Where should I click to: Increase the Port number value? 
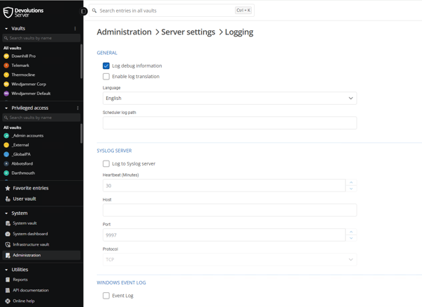click(351, 232)
